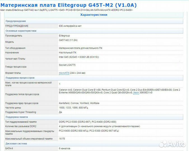Click the subtitle line 'Мат. плата EliteGroup G45T-M2 rev1.0a(RTL)'

coord(67,10)
